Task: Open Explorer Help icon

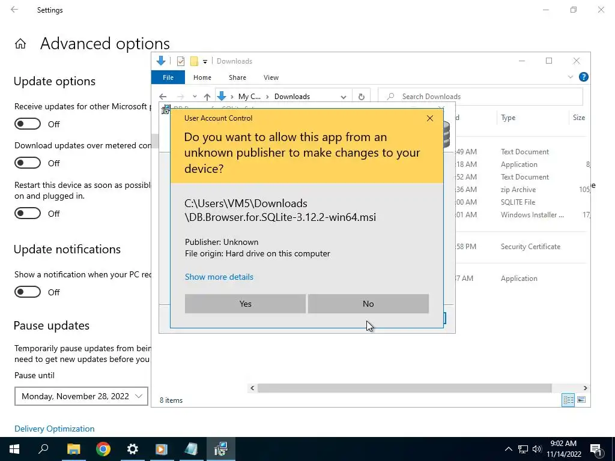Action: coord(583,77)
